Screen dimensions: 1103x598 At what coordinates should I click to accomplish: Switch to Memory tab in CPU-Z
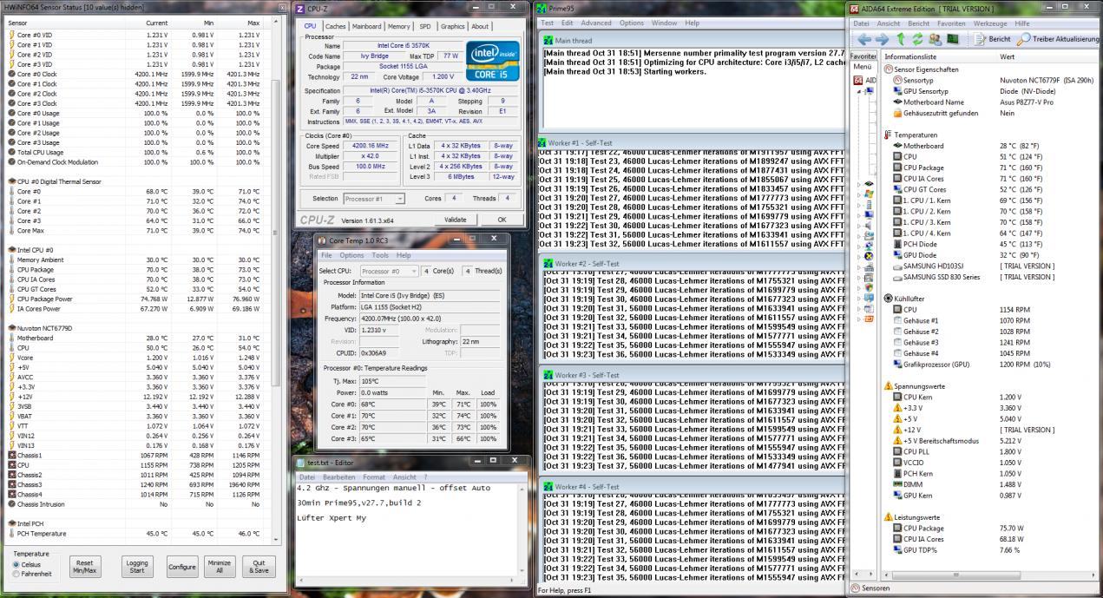point(399,27)
